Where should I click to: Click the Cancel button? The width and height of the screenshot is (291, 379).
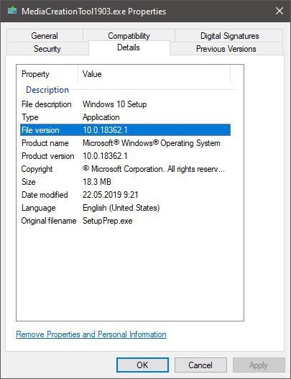pos(200,365)
